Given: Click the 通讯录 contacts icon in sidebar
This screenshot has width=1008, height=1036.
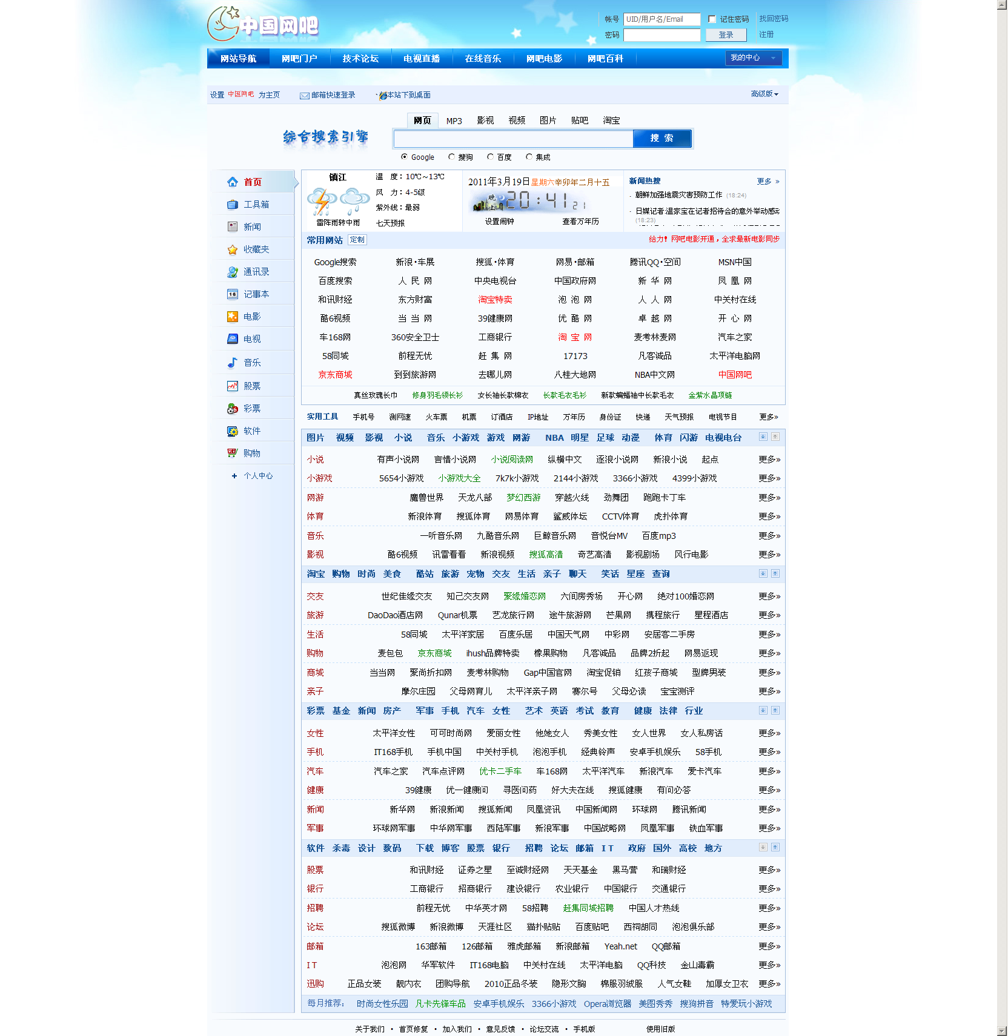Looking at the screenshot, I should pos(233,272).
